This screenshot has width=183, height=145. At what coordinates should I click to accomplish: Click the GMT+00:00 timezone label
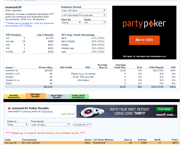click(x=68, y=114)
